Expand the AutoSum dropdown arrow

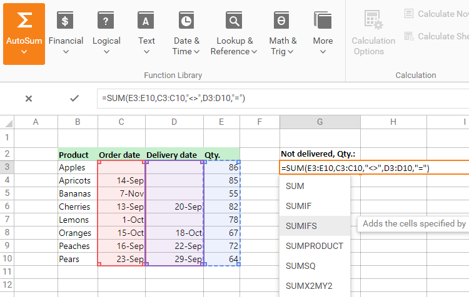tap(24, 52)
